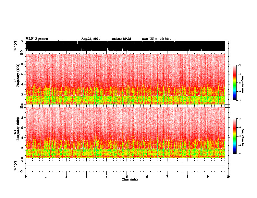Click the black ch.1 waveform panel
The width and height of the screenshot is (257, 198).
point(125,46)
